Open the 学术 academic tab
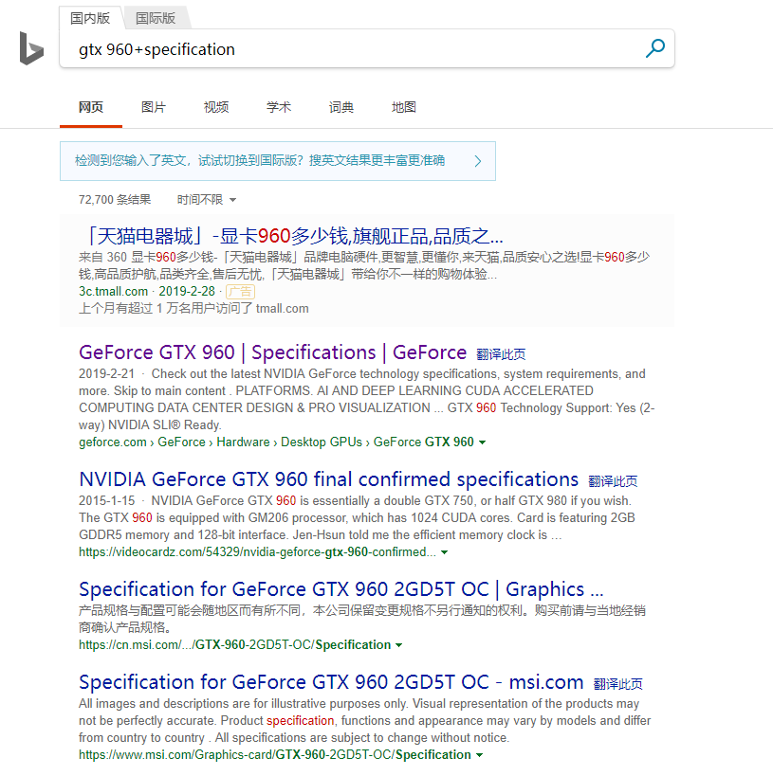773x776 pixels. [279, 107]
